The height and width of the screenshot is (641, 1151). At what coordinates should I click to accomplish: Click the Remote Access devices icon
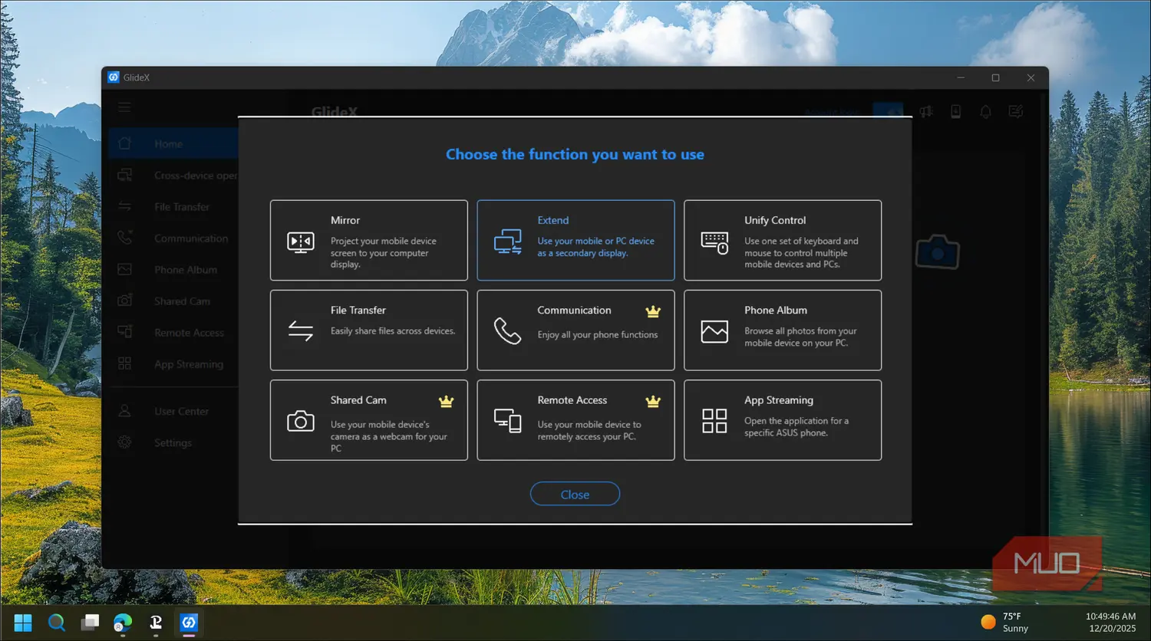point(507,421)
